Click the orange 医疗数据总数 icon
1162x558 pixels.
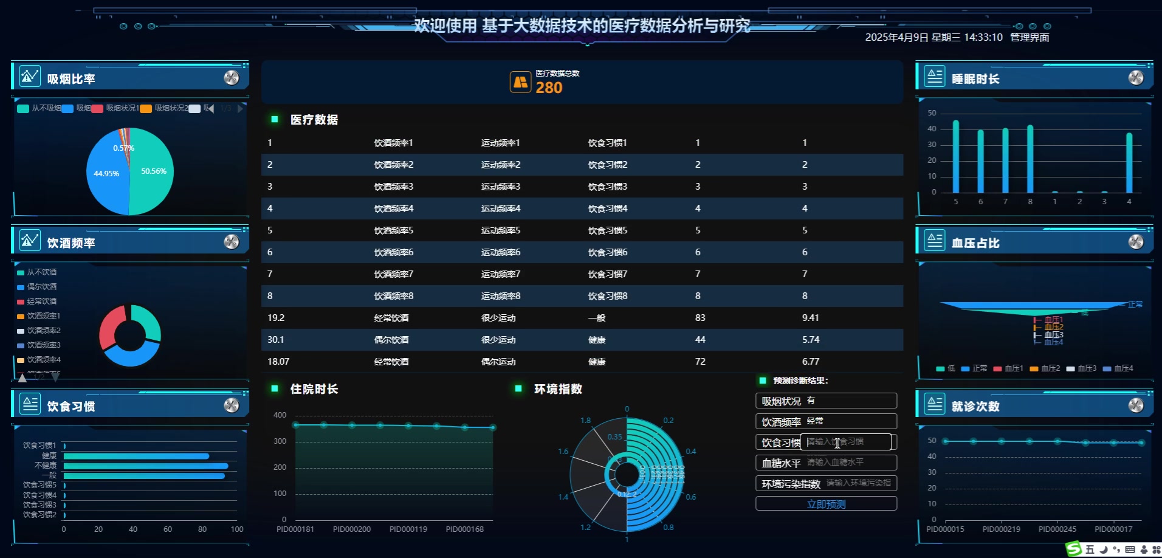520,82
